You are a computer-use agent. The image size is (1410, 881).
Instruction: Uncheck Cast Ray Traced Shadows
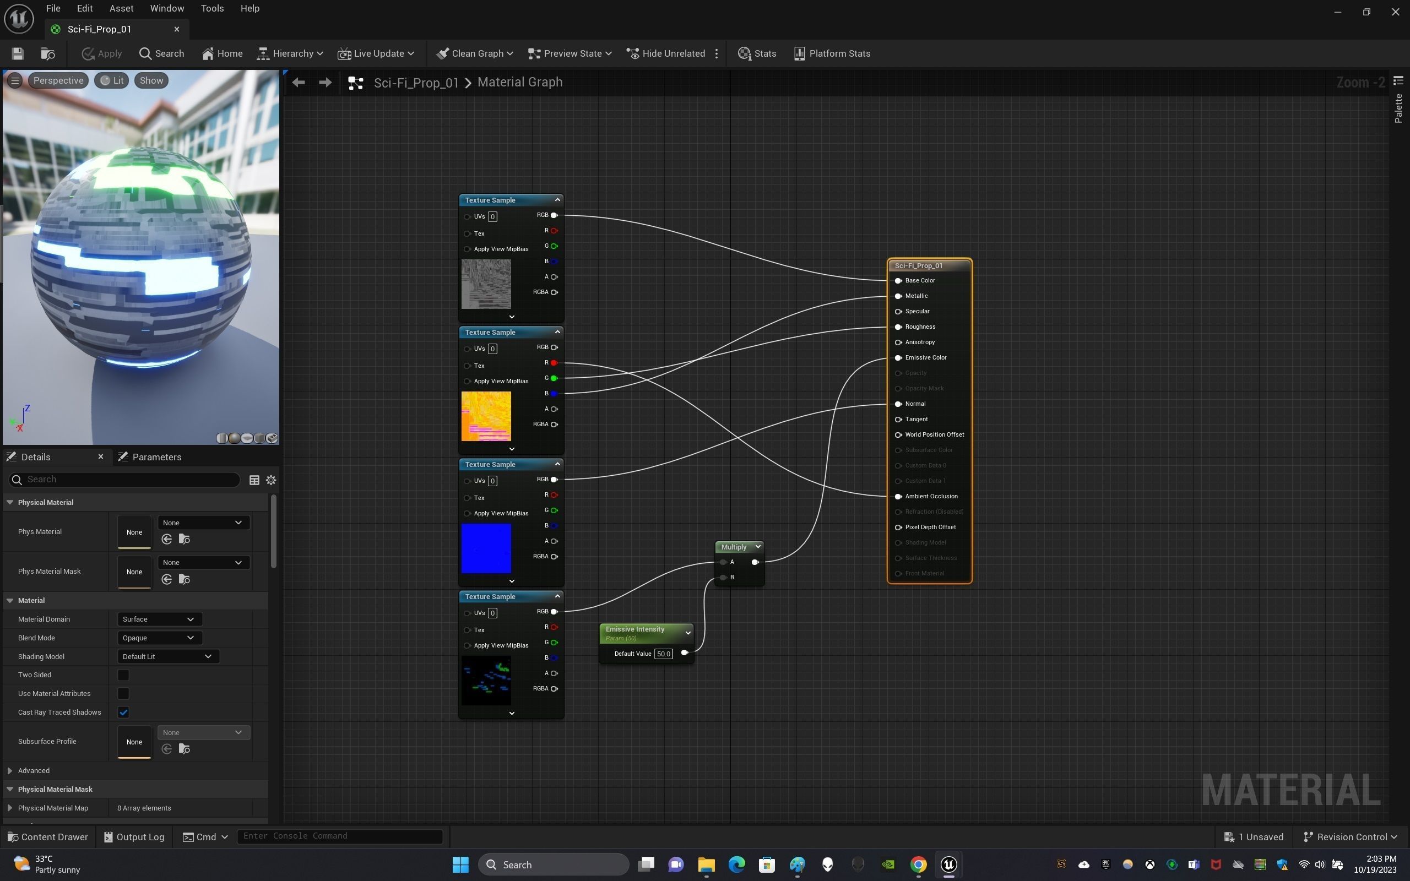(123, 712)
